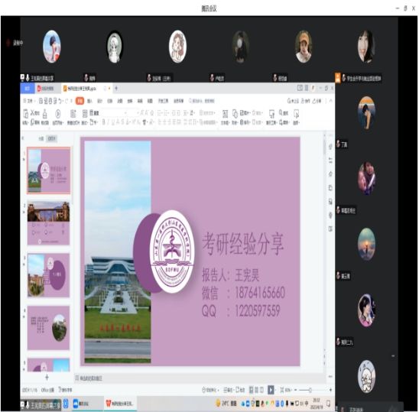Collapse the ribbon with the top-right chevron

(x=331, y=101)
